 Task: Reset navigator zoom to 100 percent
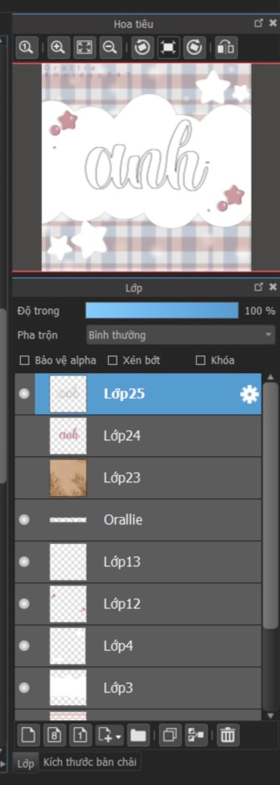point(27,47)
